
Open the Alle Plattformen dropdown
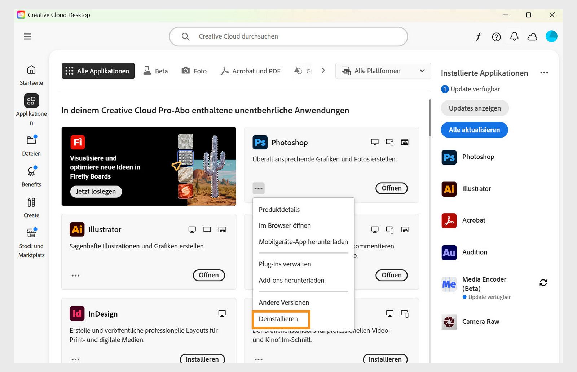tap(383, 71)
